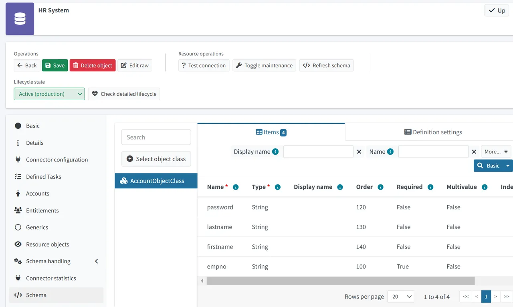Click the horizontal table scrollbar
This screenshot has width=513, height=307.
341,281
